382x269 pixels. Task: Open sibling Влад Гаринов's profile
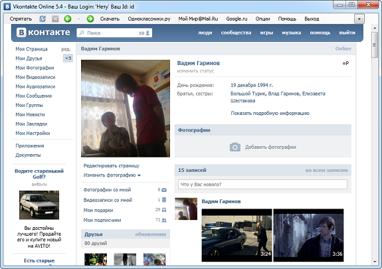click(x=284, y=94)
